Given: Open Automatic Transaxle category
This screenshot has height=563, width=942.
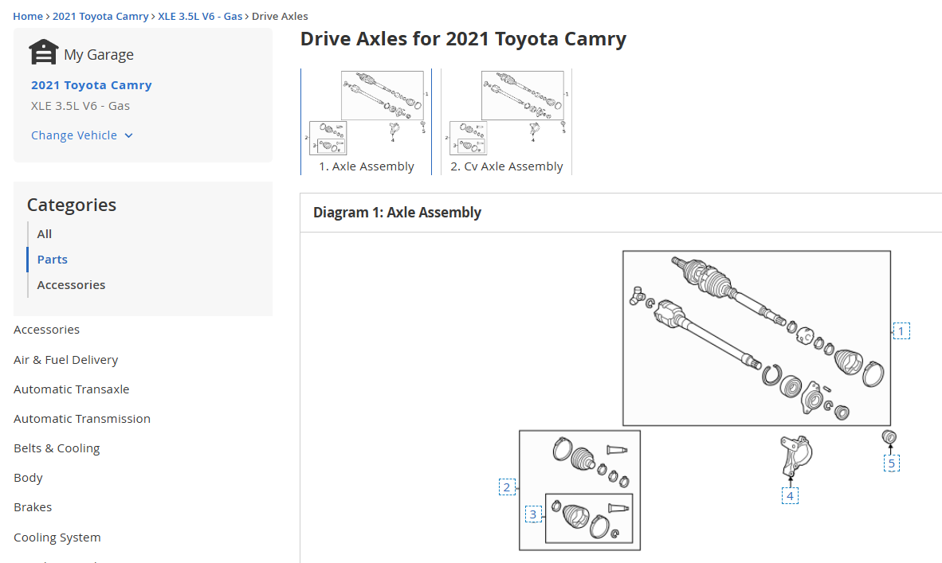Looking at the screenshot, I should pyautogui.click(x=72, y=389).
